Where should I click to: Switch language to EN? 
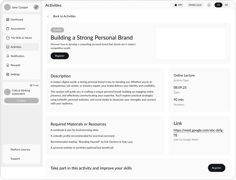218,5
